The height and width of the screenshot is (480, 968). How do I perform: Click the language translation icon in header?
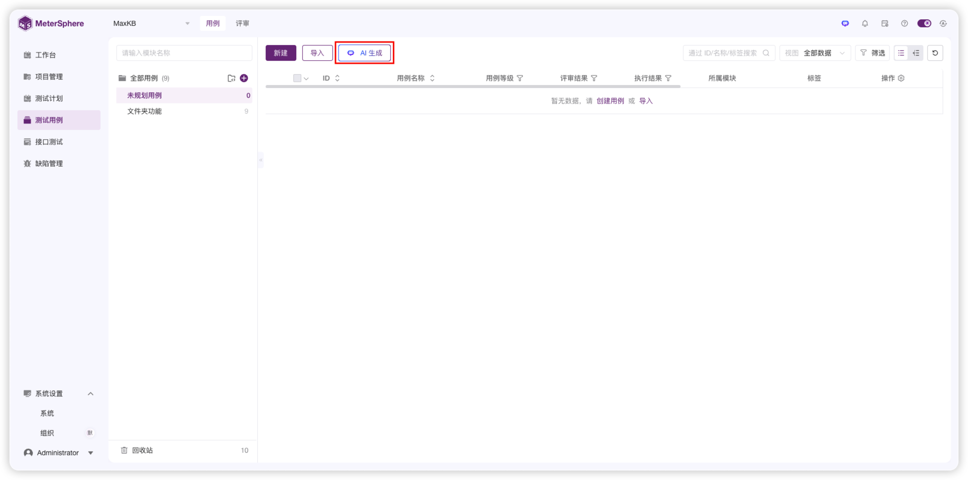(943, 23)
